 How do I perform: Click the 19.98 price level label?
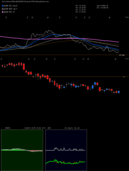tap(122, 55)
